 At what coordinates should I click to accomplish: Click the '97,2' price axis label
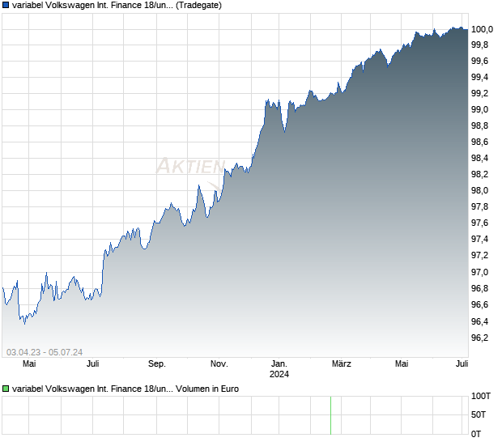point(480,256)
